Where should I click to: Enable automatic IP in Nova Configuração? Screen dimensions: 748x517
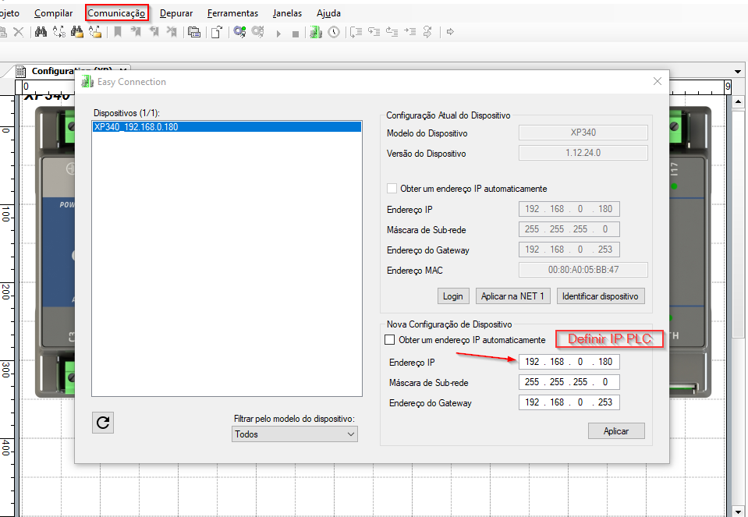pos(391,340)
